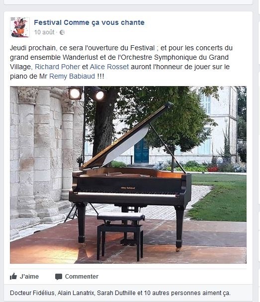Screen dimensions: 260x302
Task: Select the Commenter button text
Action: click(82, 277)
